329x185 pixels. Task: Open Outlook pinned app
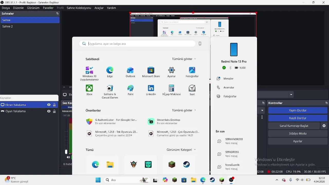(x=130, y=72)
